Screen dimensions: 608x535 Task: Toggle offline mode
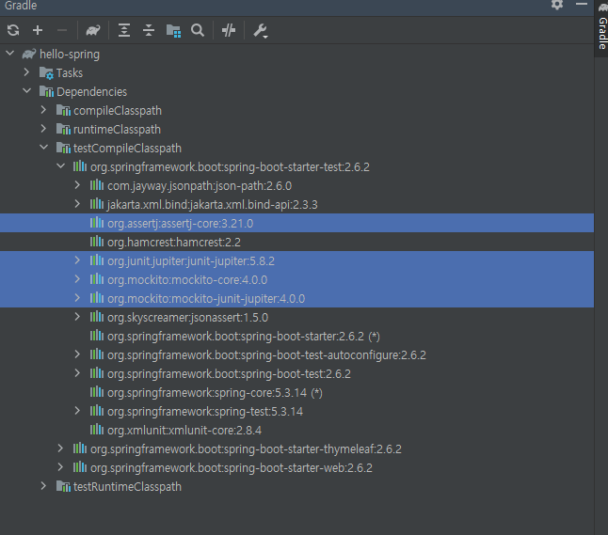point(229,30)
